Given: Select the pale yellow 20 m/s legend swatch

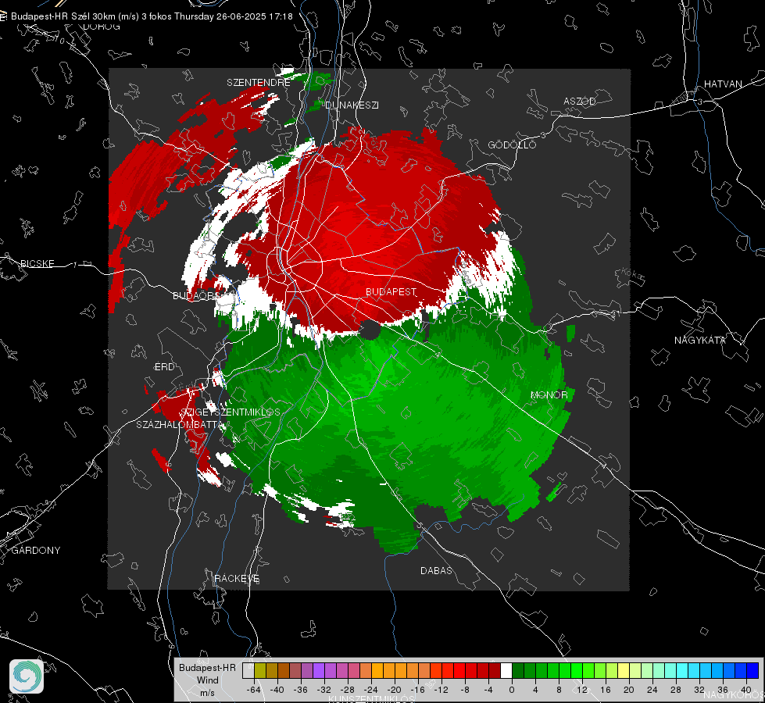Looking at the screenshot, I should click(x=624, y=670).
